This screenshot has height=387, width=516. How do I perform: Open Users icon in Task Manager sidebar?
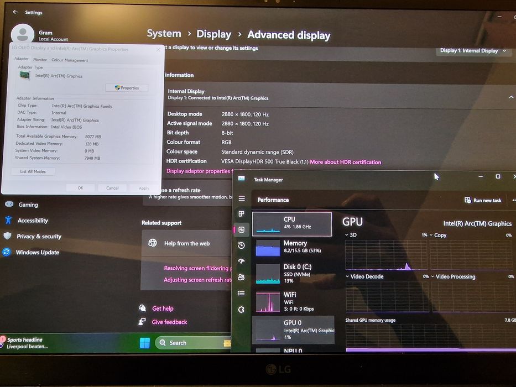click(241, 277)
